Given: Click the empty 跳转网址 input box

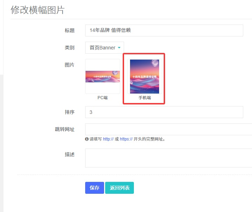Looking at the screenshot, I should (x=168, y=129).
